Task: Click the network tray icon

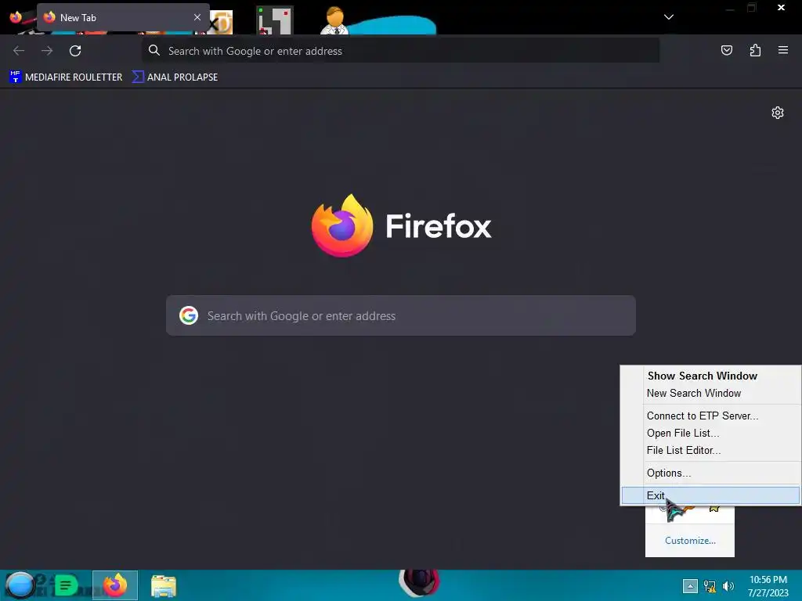Action: coord(710,585)
